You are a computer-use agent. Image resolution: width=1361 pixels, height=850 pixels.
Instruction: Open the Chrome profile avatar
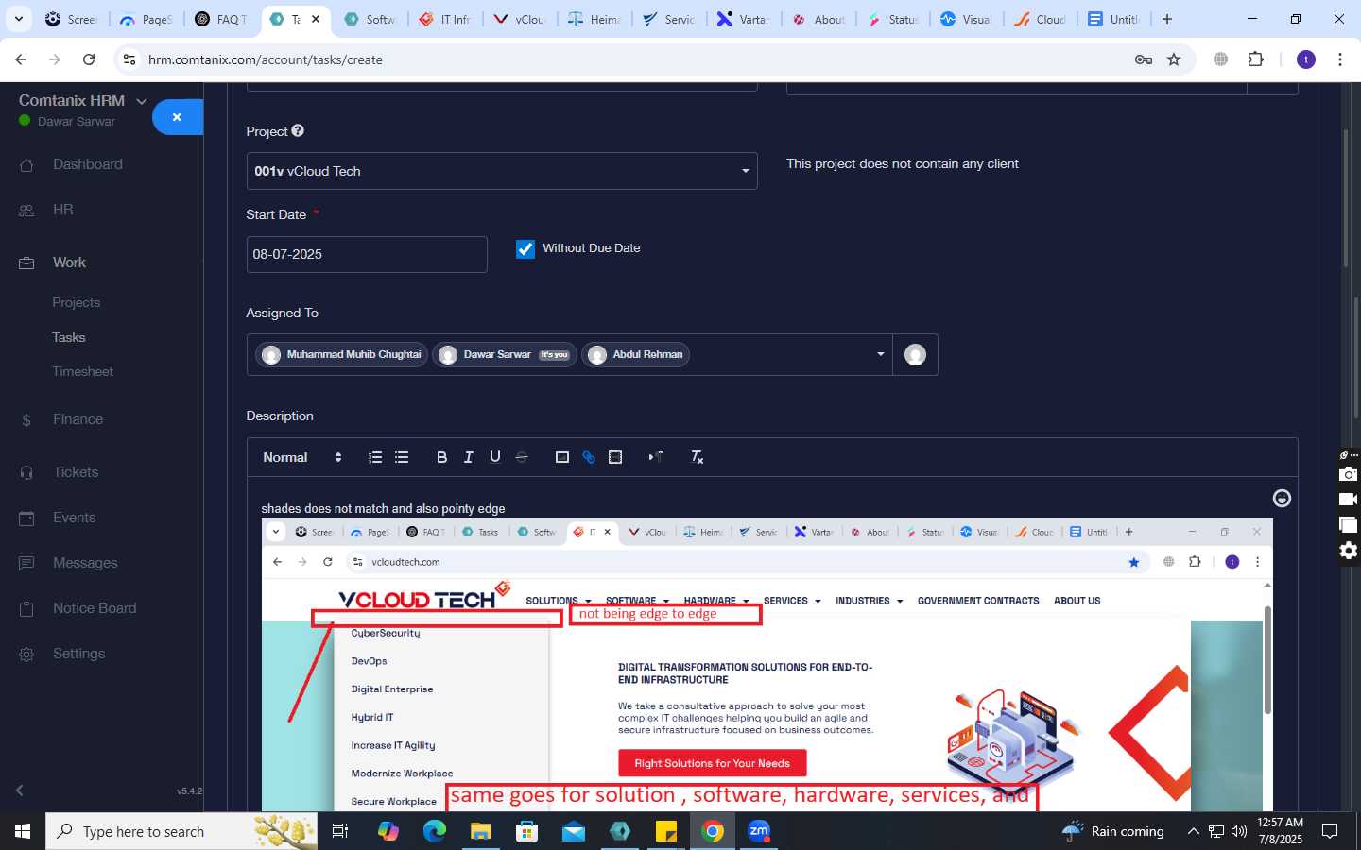[x=1306, y=59]
